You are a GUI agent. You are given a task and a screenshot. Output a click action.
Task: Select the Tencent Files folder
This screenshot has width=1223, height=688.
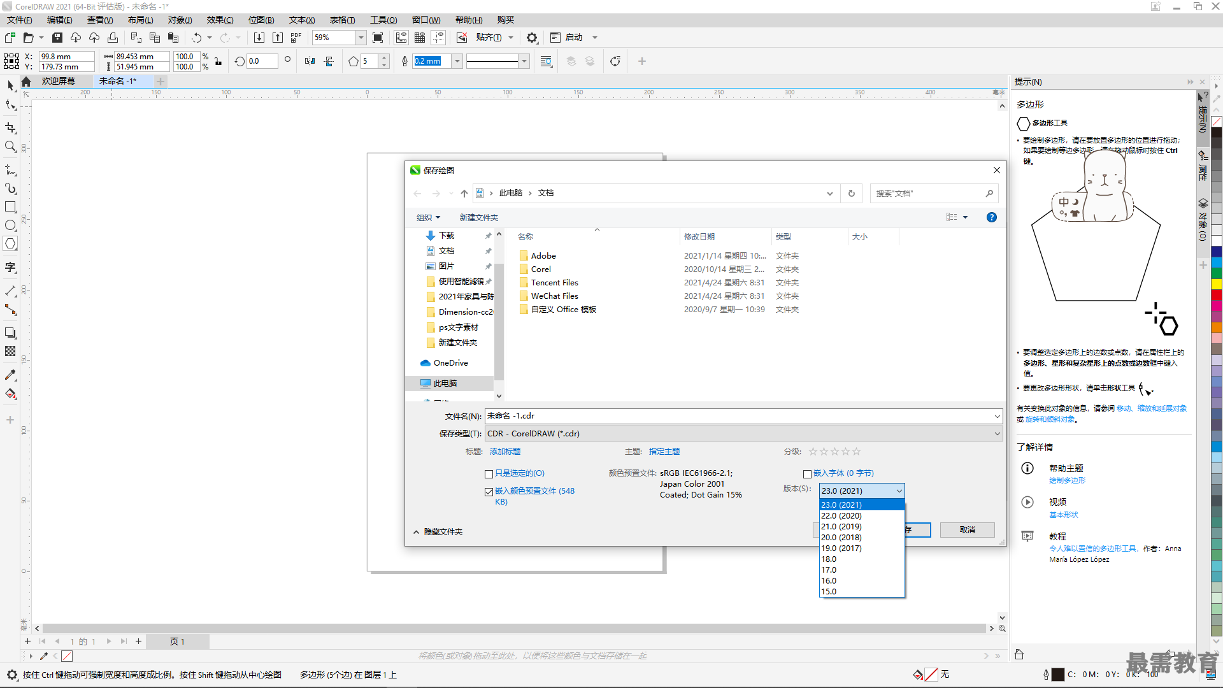(549, 283)
